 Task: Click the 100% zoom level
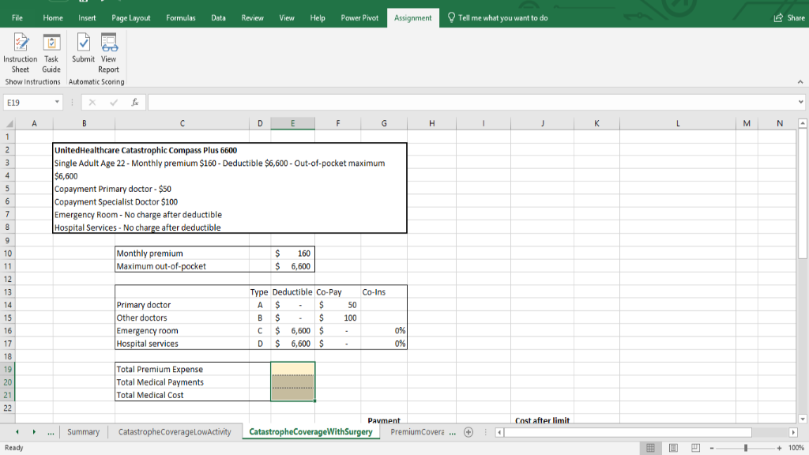(x=796, y=448)
